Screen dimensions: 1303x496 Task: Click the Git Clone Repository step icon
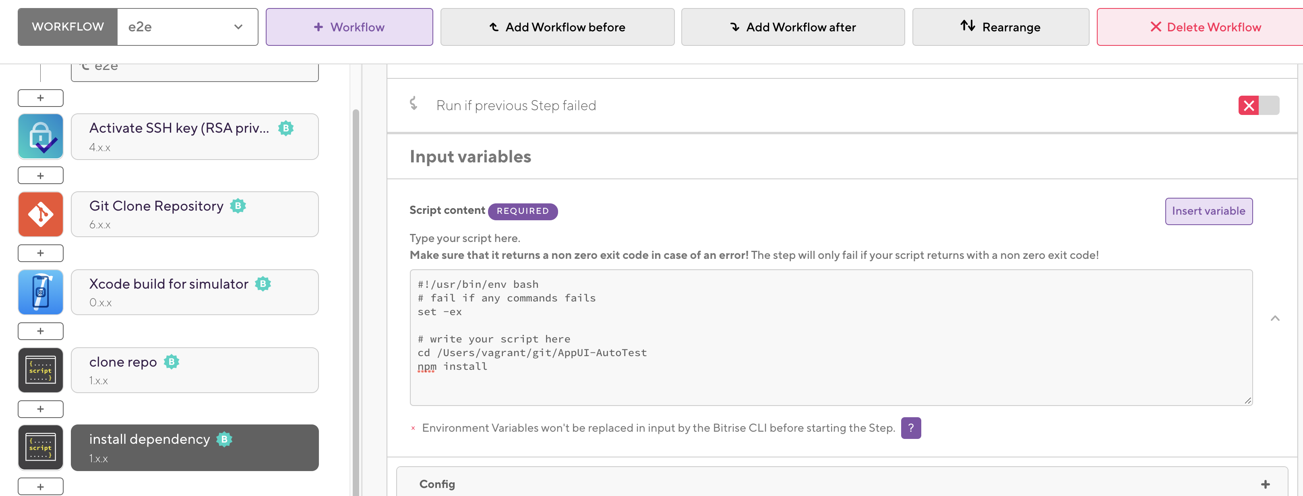(x=40, y=214)
